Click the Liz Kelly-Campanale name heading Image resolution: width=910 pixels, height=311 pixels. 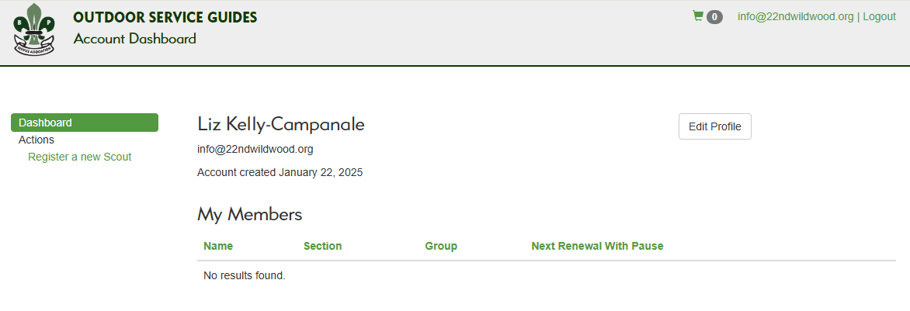(281, 124)
